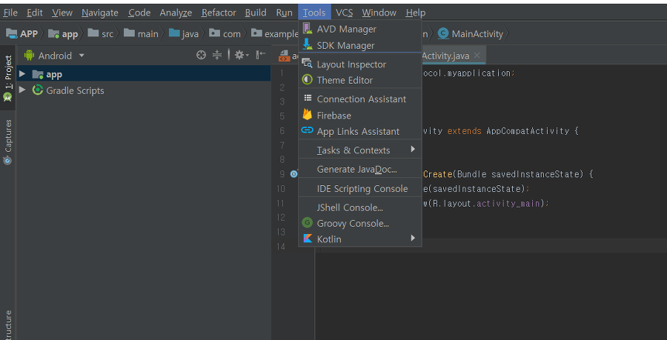Open JShell Console...
The image size is (667, 340).
[x=360, y=207]
